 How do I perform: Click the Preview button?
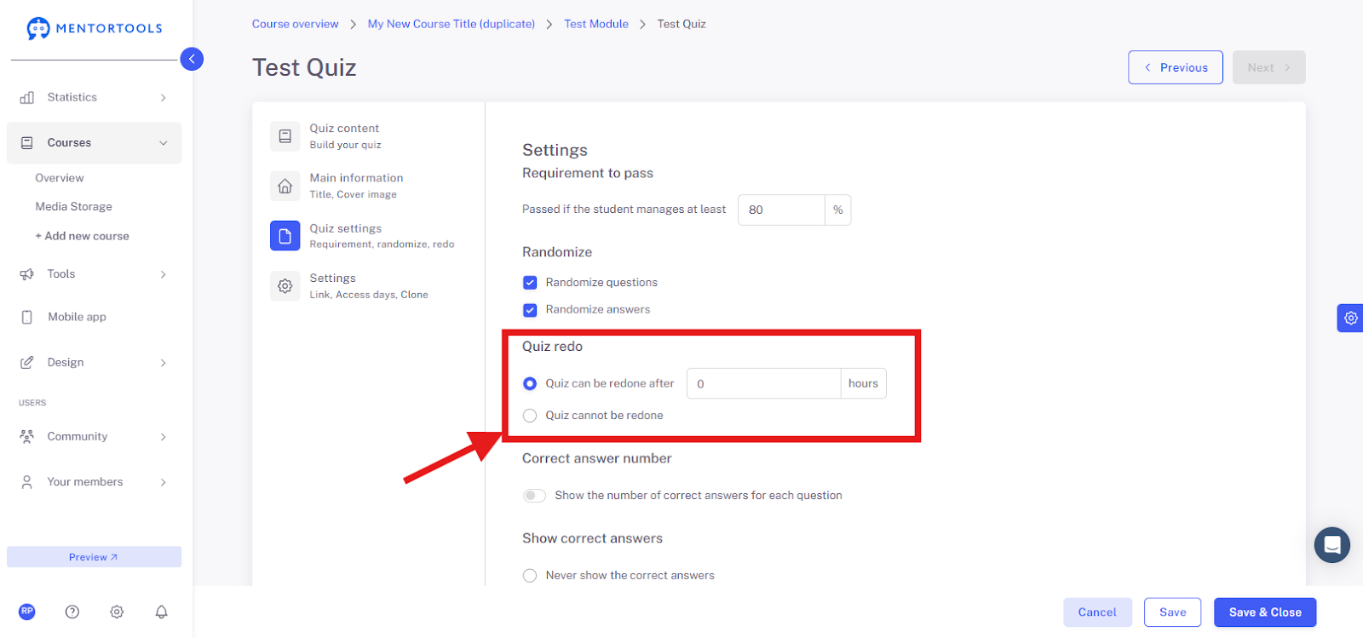[94, 557]
